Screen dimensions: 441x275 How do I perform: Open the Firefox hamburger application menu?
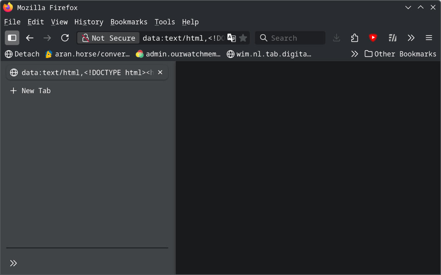point(429,38)
